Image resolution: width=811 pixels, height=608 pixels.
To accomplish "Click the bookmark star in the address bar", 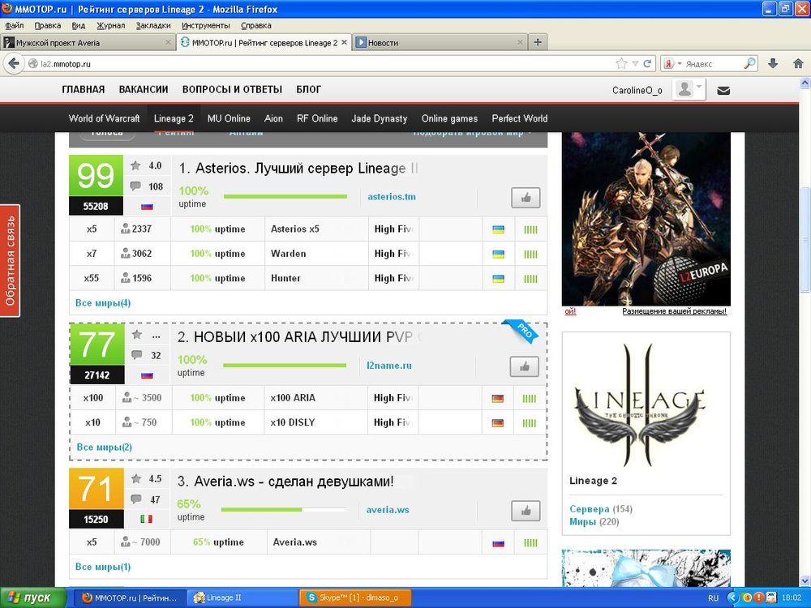I will [x=621, y=63].
